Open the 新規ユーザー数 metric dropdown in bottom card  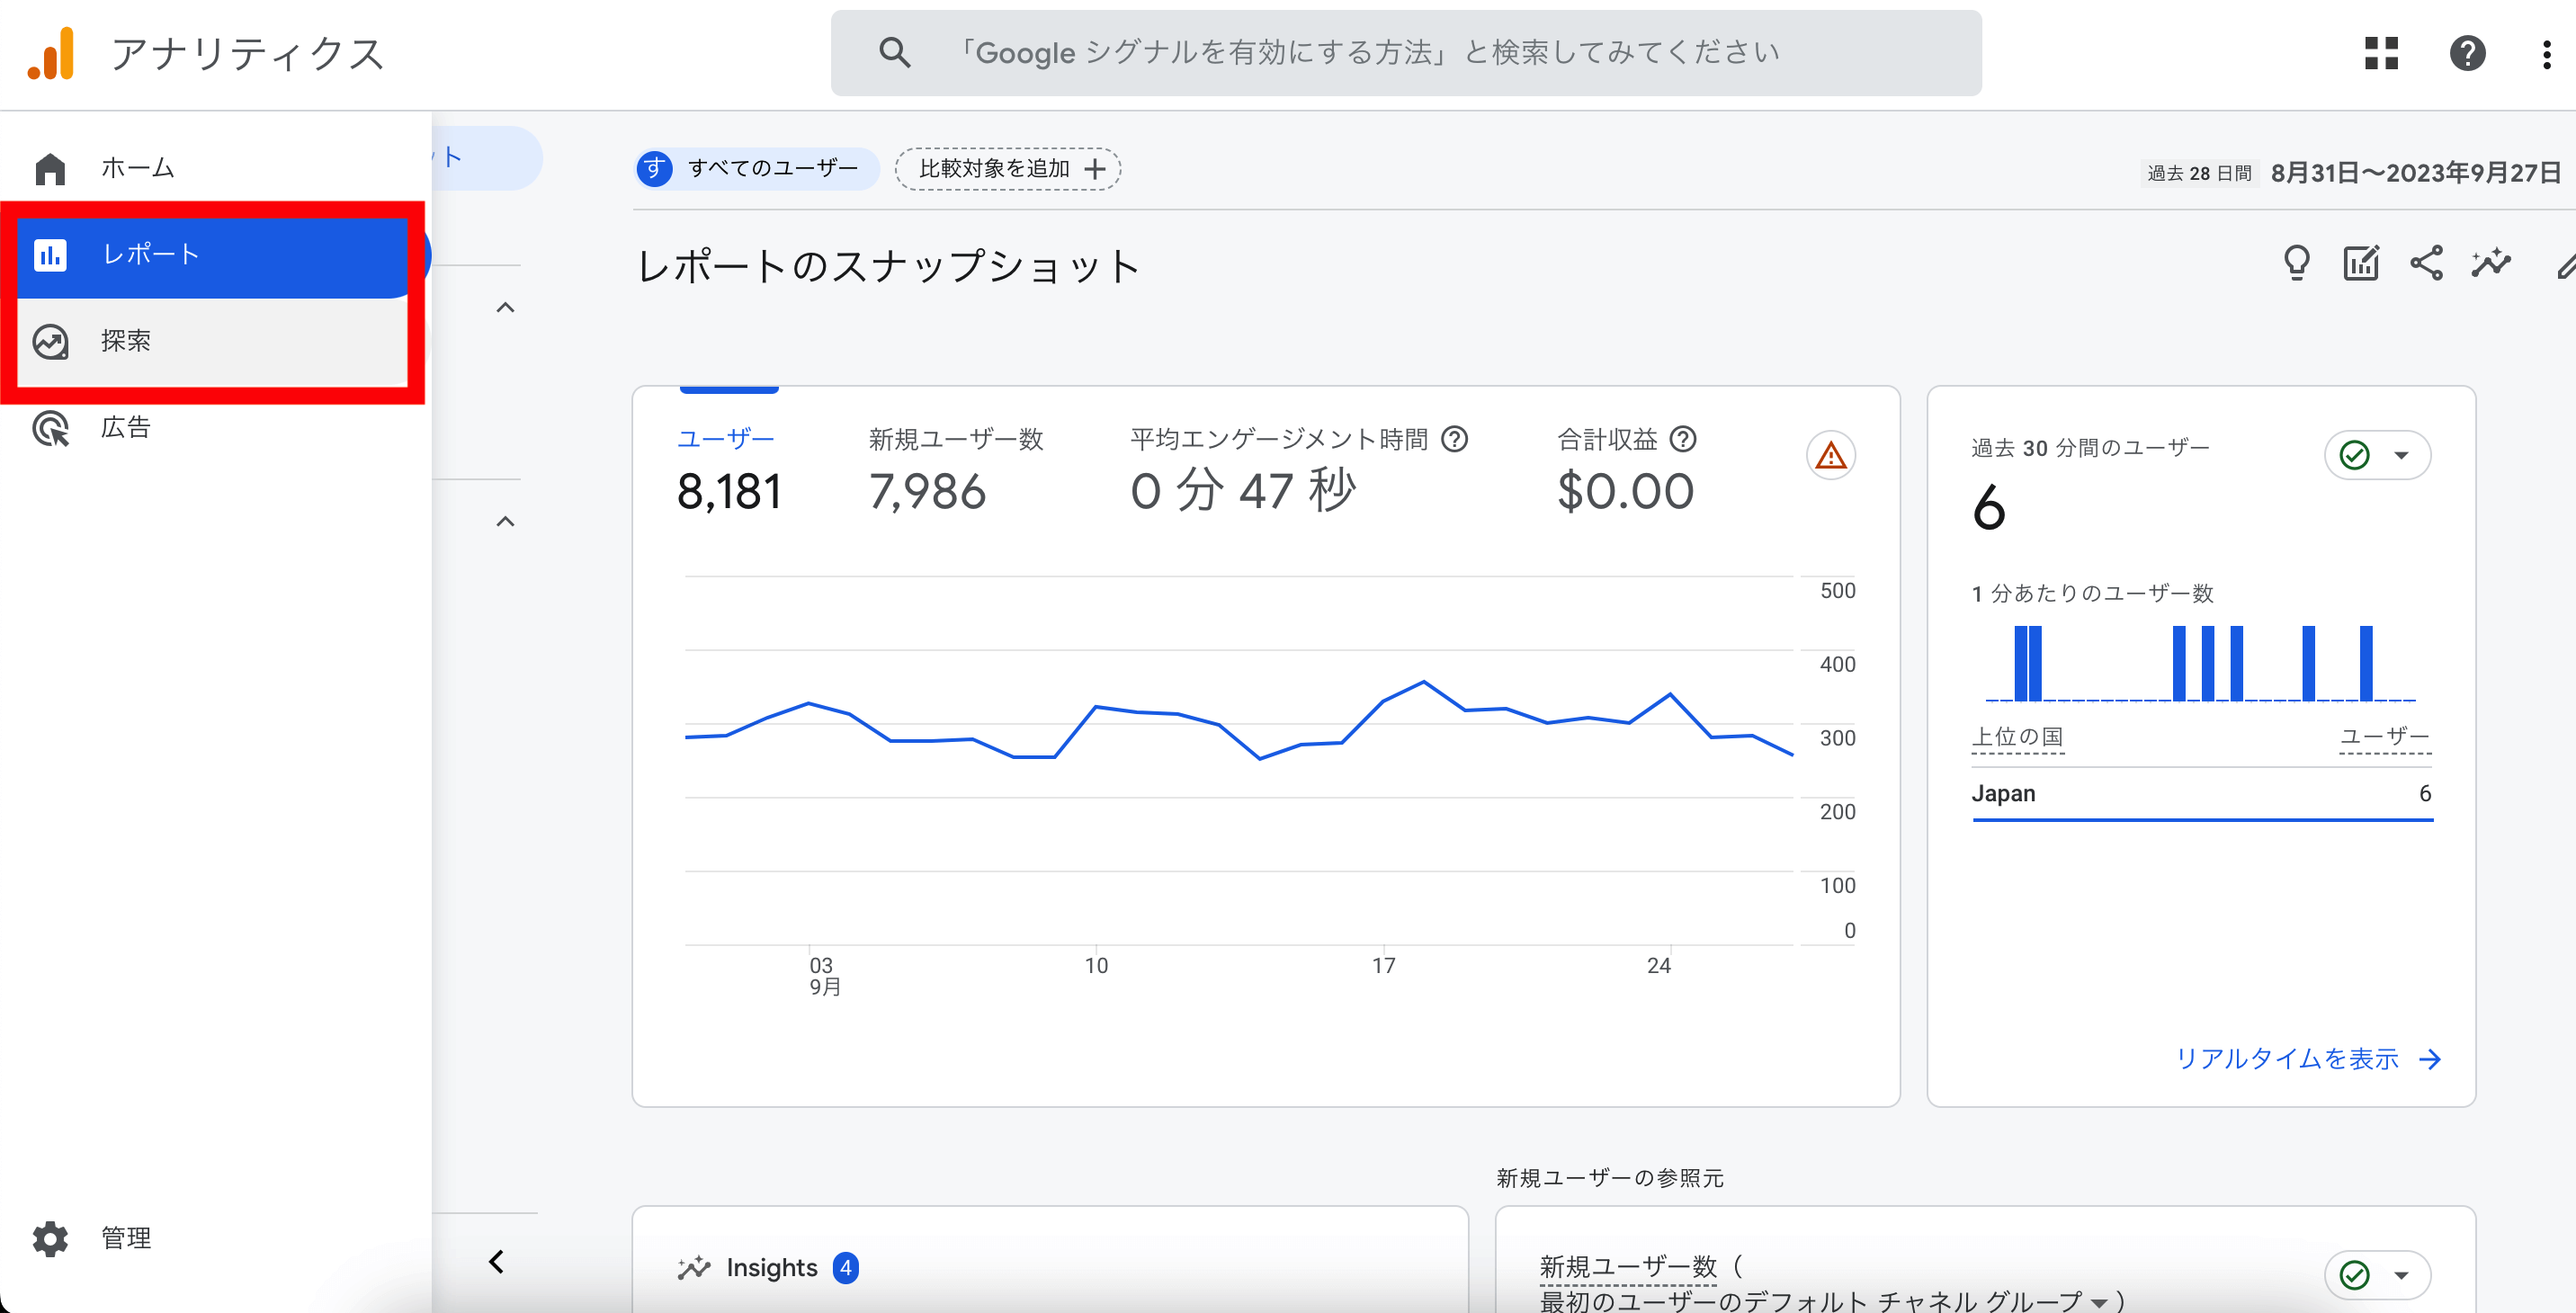click(x=1628, y=1267)
